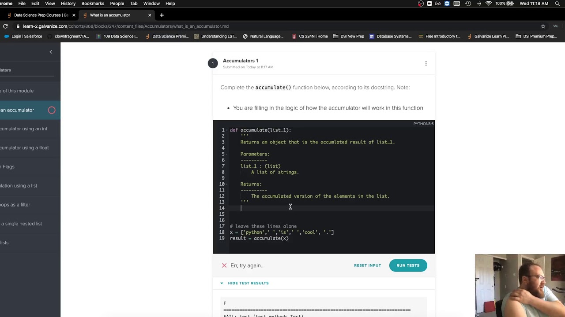The image size is (565, 317).
Task: Click the site lock icon in the address bar
Action: pos(18,26)
